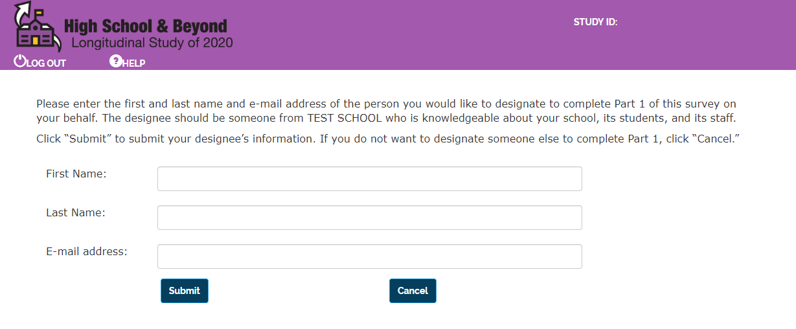Image resolution: width=796 pixels, height=329 pixels.
Task: Focus the First Name input field
Action: pyautogui.click(x=369, y=179)
